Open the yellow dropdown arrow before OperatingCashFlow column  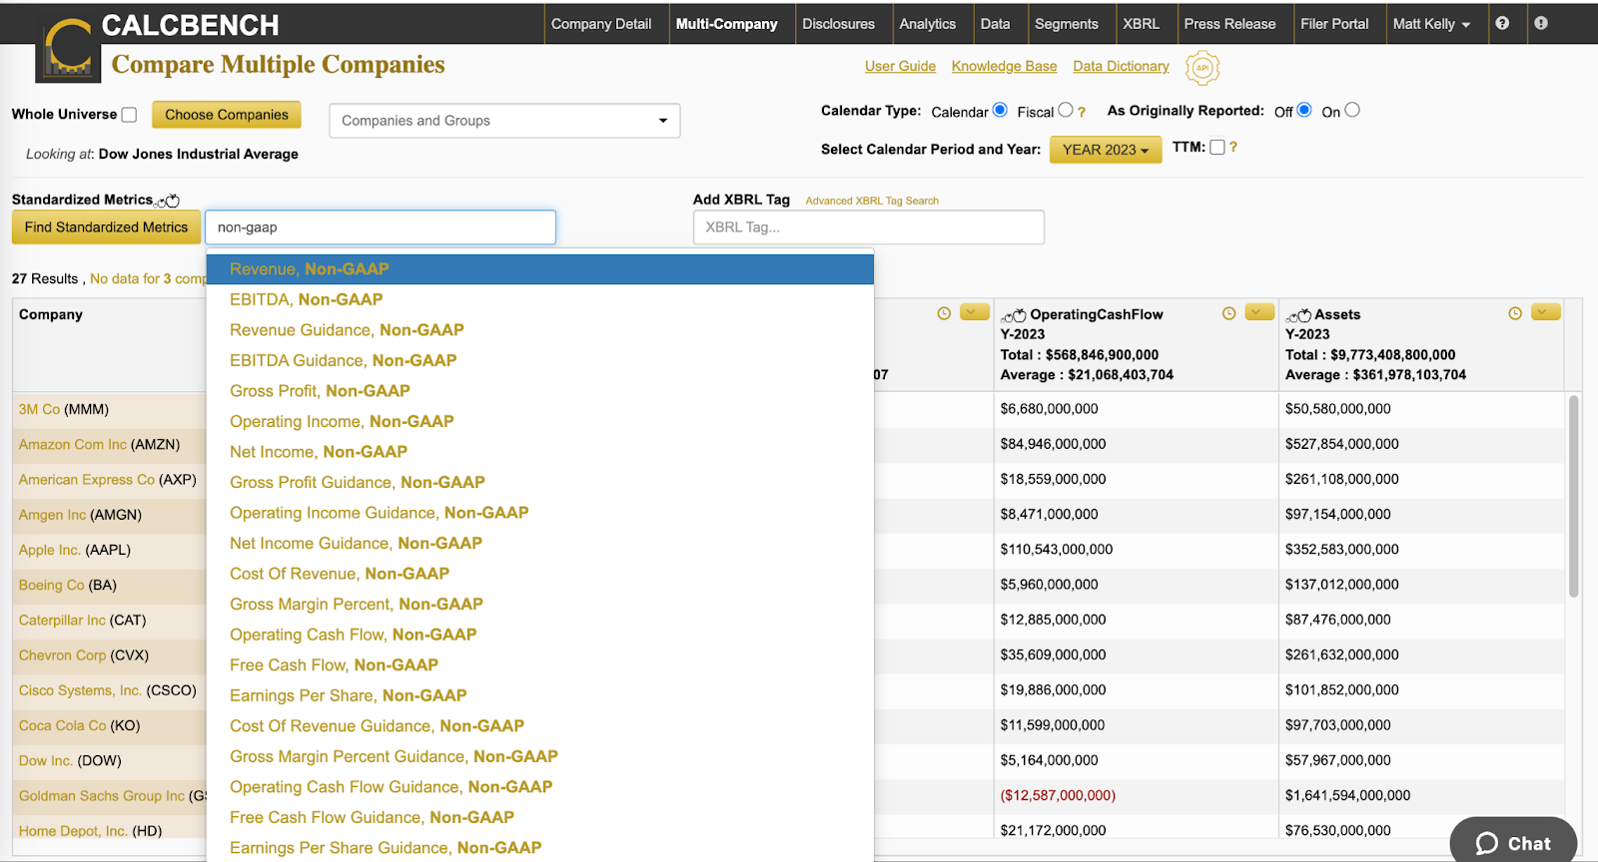[x=975, y=312]
